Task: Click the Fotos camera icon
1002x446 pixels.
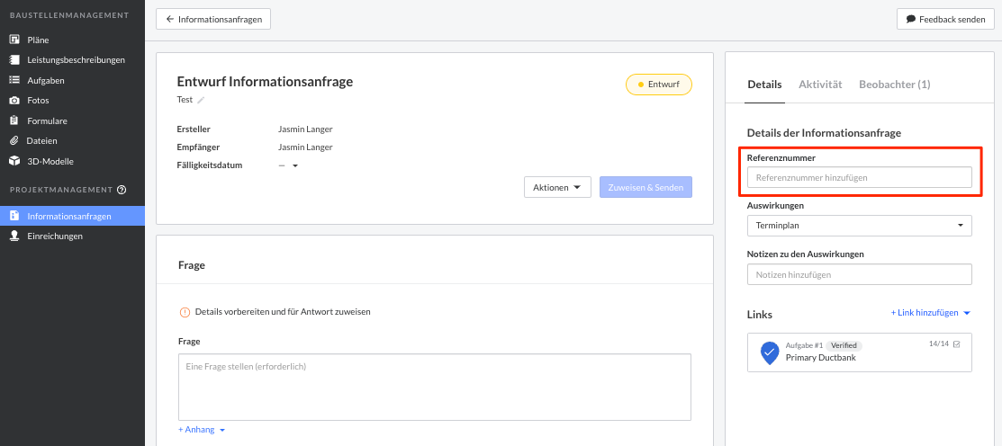Action: (14, 101)
